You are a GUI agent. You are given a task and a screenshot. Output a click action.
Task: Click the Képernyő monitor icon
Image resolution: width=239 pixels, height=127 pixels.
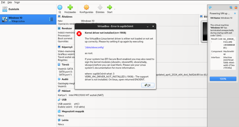coord(59,47)
